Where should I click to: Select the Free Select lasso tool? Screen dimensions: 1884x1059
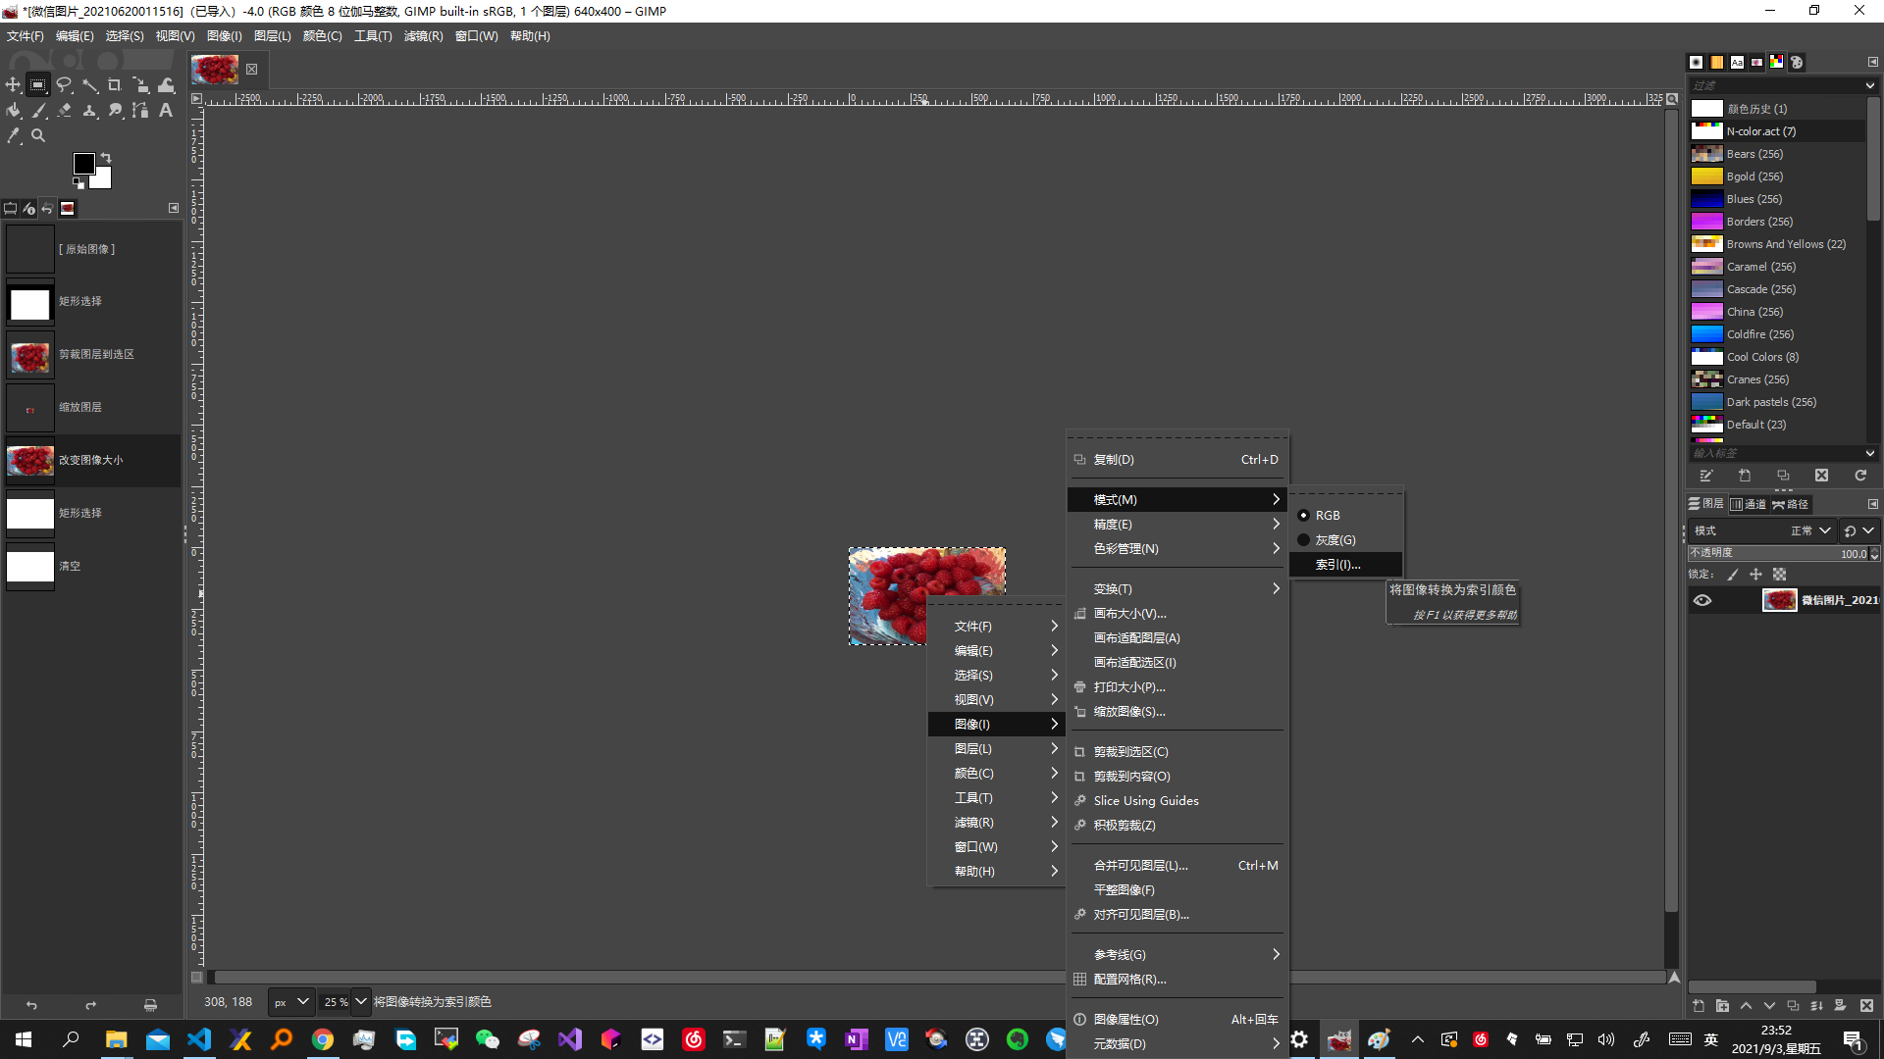tap(64, 85)
